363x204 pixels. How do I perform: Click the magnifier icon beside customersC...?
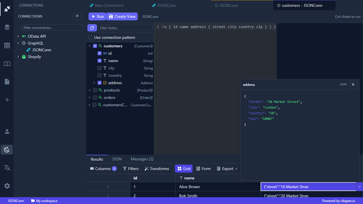(100, 105)
